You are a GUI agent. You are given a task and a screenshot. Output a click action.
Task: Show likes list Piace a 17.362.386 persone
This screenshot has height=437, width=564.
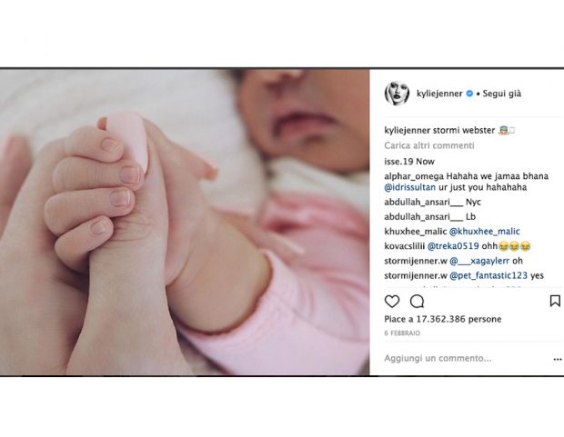[x=443, y=319]
